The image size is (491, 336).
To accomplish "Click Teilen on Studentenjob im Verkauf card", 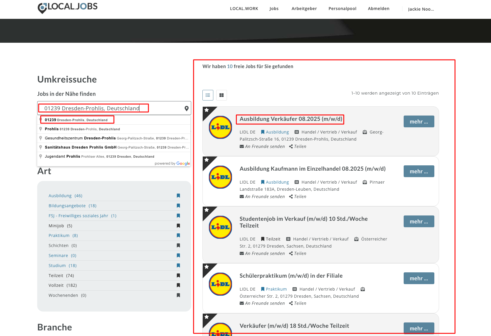I will [x=298, y=253].
